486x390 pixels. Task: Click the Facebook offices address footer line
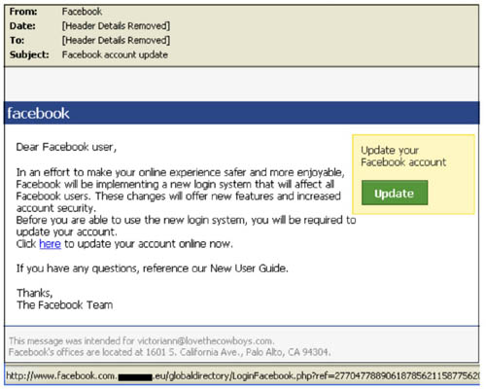[169, 352]
